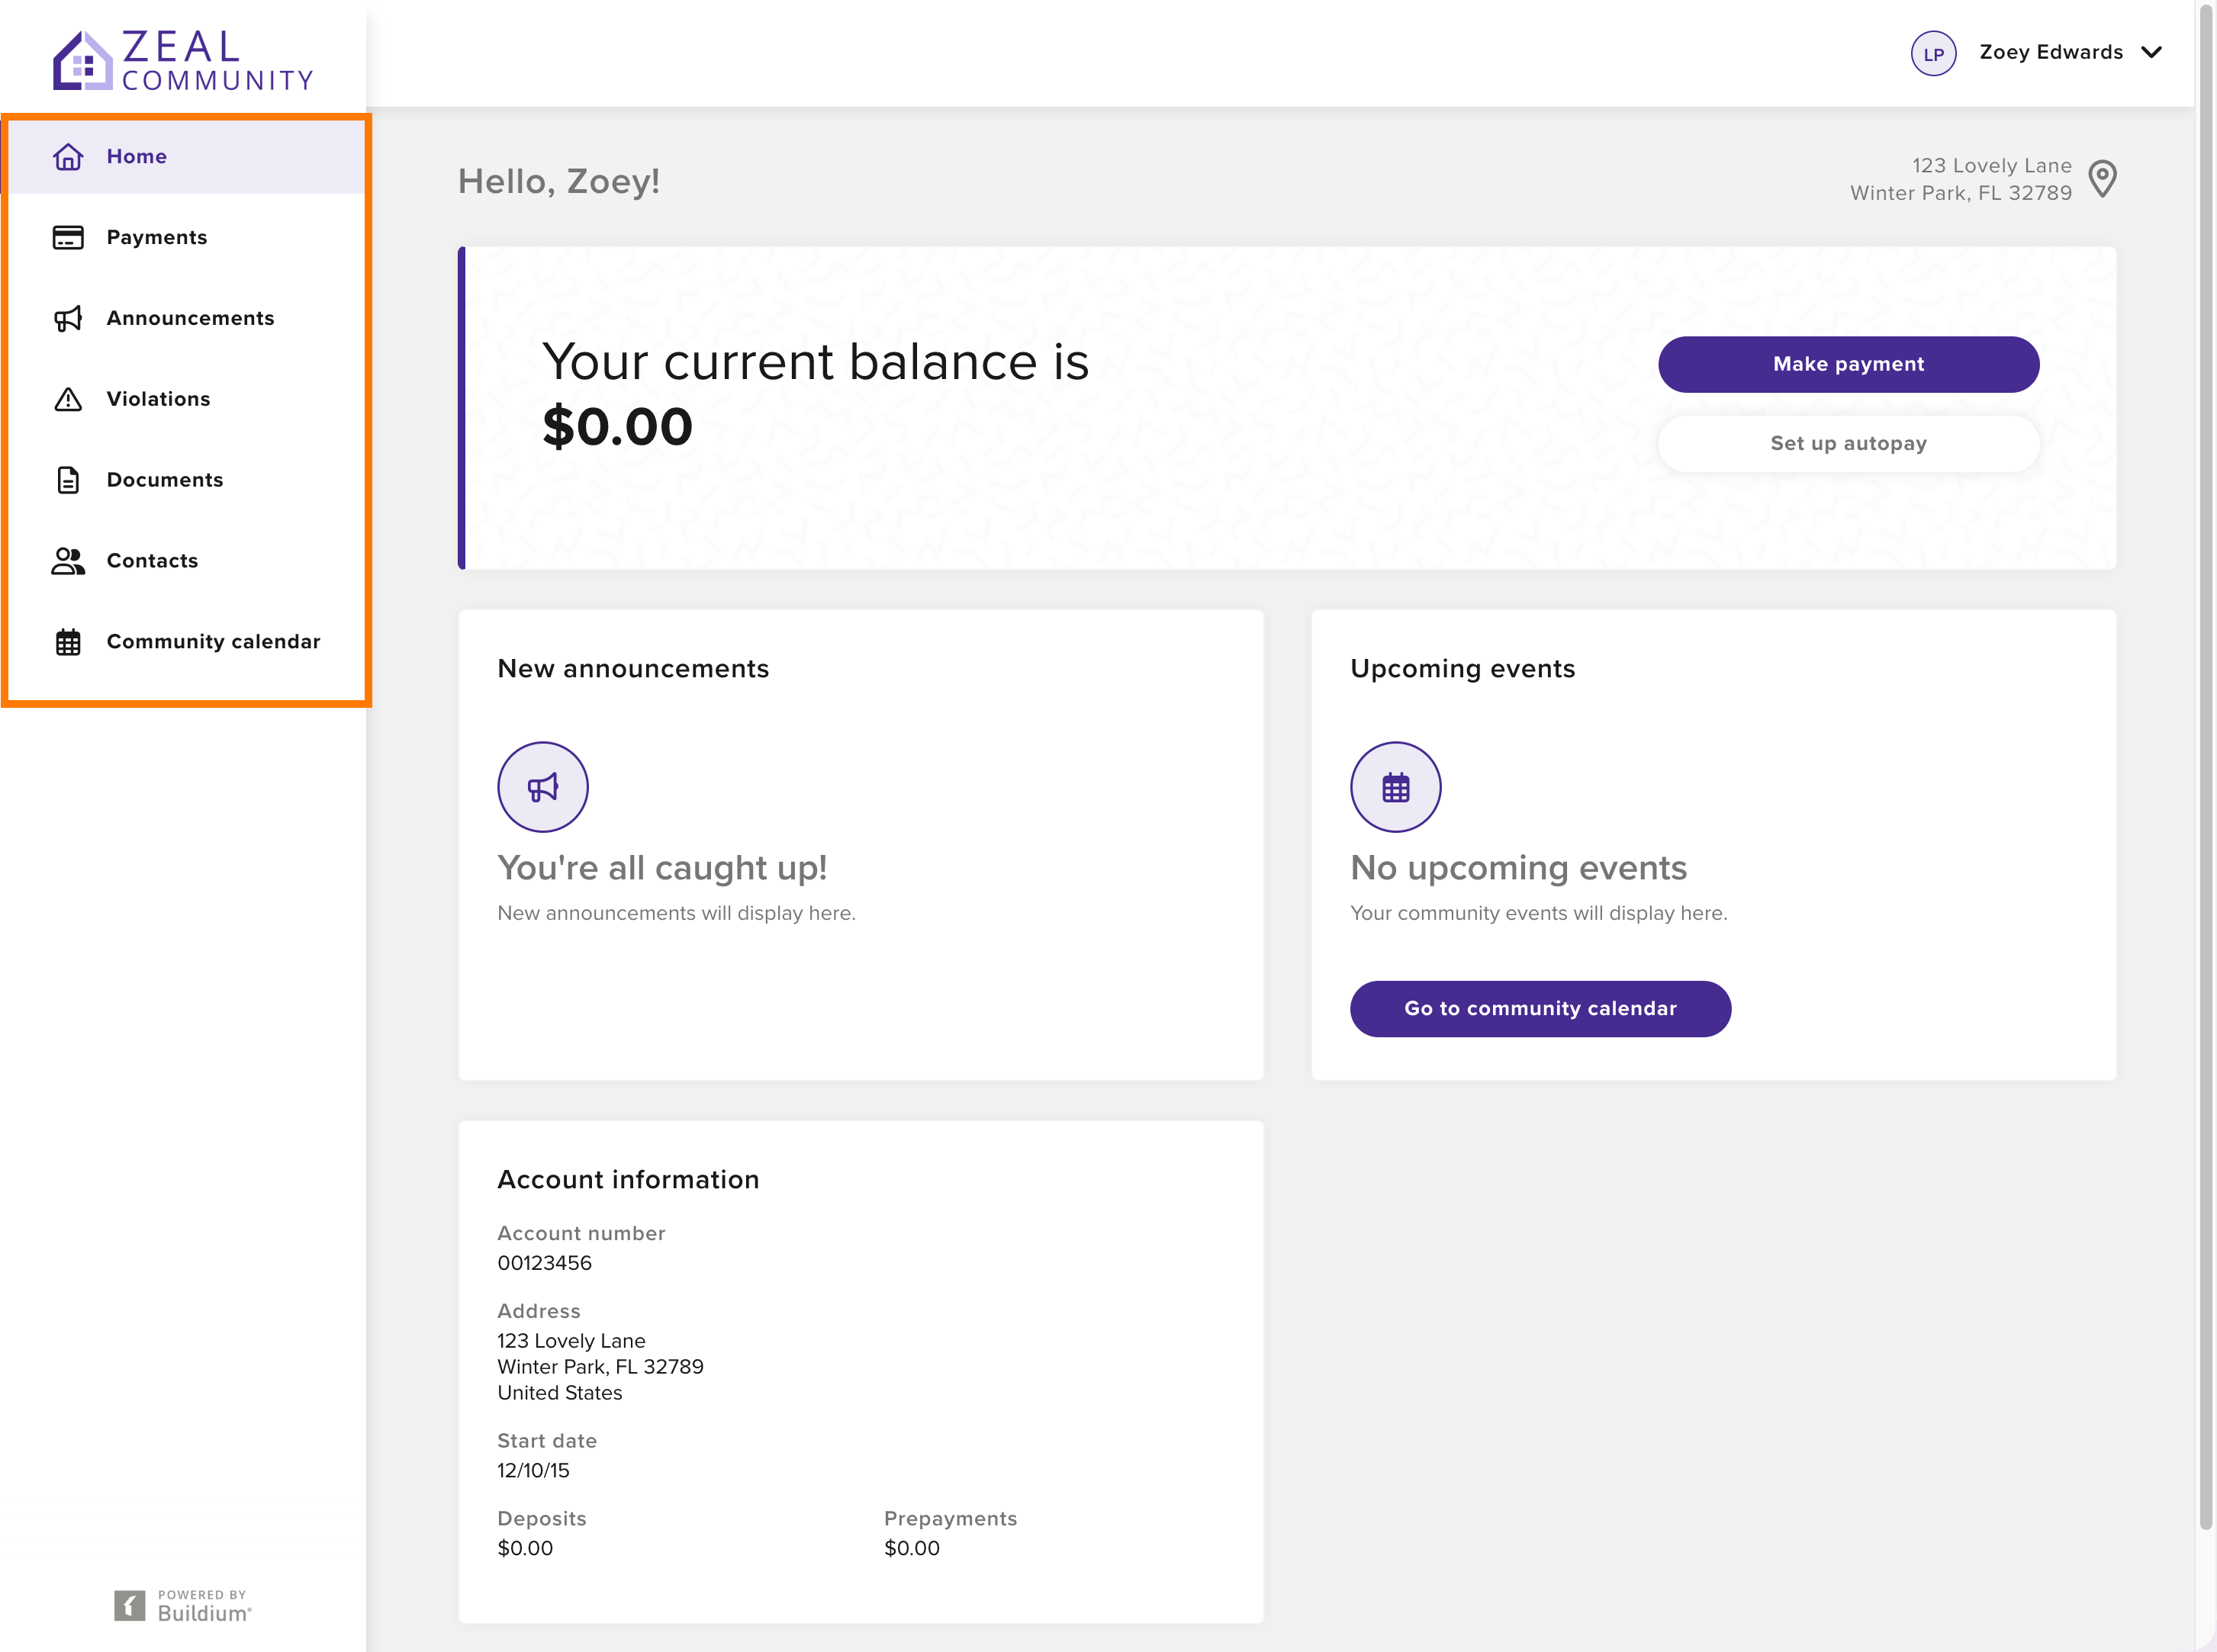
Task: Click the You're all caught up! message
Action: [x=662, y=867]
